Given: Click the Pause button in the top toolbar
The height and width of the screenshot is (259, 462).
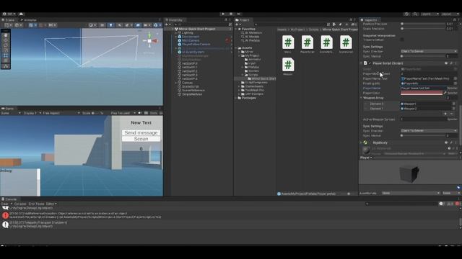Looking at the screenshot, I should pos(231,14).
